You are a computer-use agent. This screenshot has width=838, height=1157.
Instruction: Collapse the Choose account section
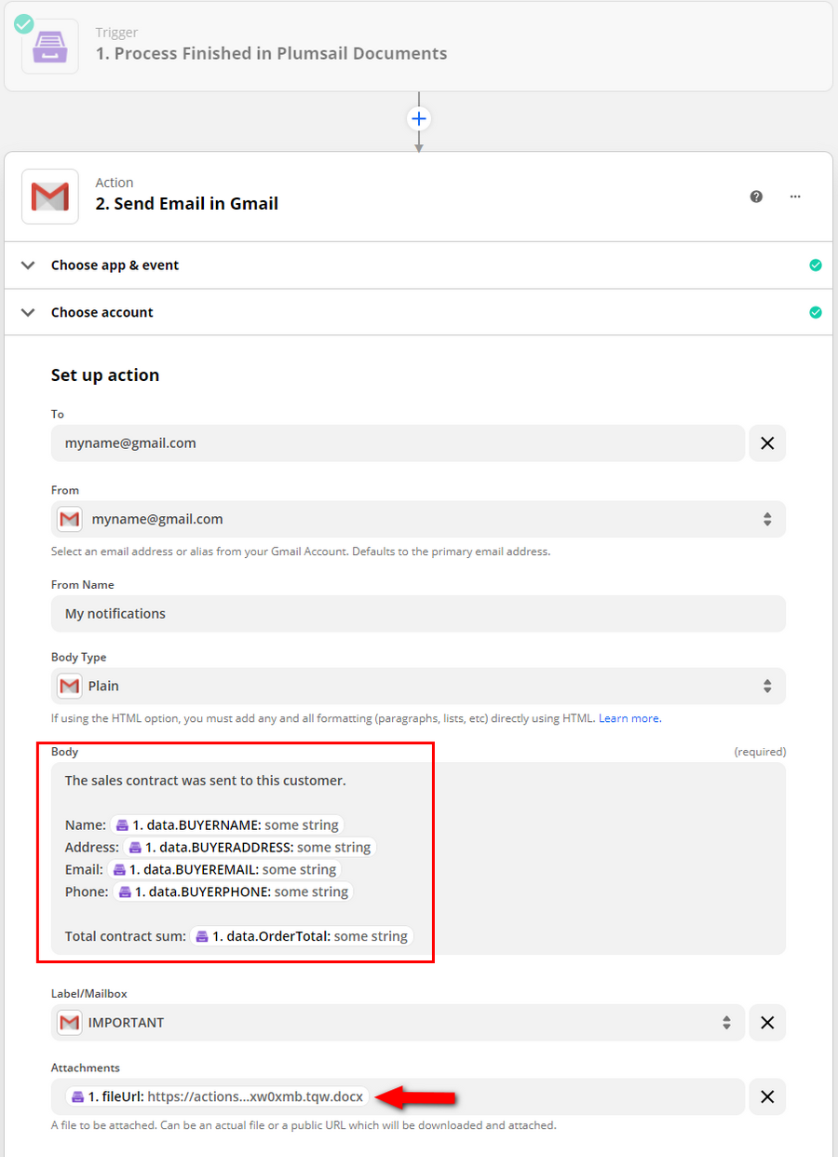(x=28, y=312)
